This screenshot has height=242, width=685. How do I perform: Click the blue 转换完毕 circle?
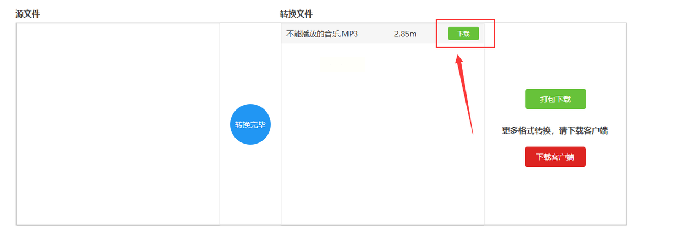coord(250,124)
